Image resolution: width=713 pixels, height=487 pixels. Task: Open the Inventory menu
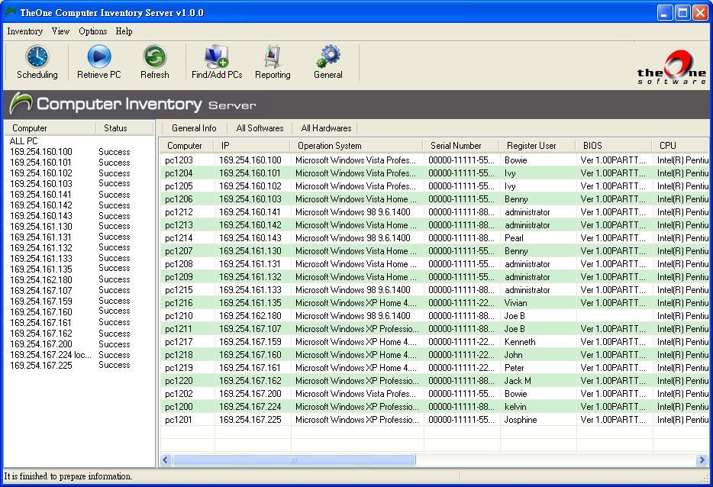point(24,31)
